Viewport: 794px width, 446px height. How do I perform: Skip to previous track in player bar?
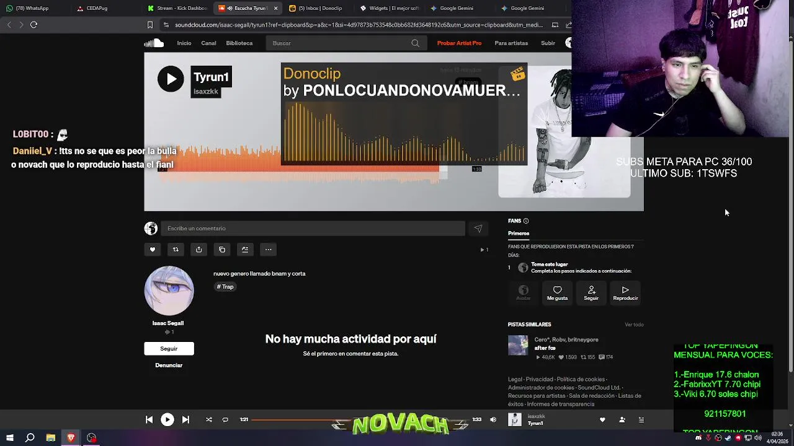149,419
